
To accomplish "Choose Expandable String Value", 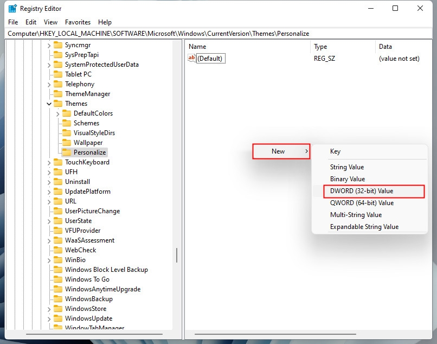I will pos(370,227).
